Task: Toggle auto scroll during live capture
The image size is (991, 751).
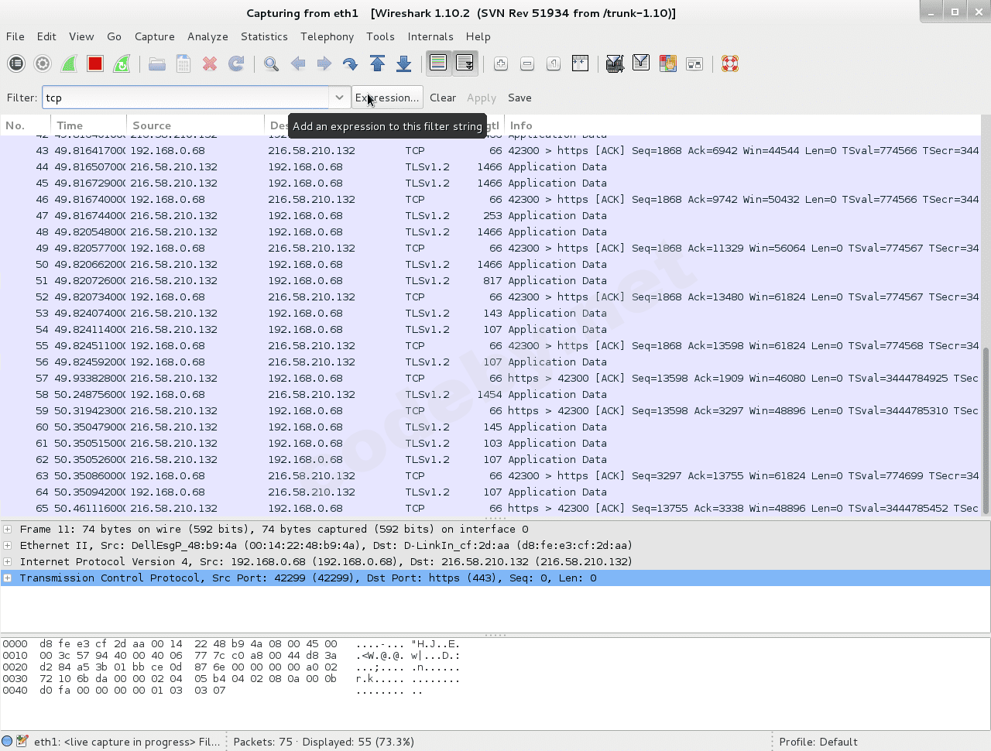Action: pos(465,63)
